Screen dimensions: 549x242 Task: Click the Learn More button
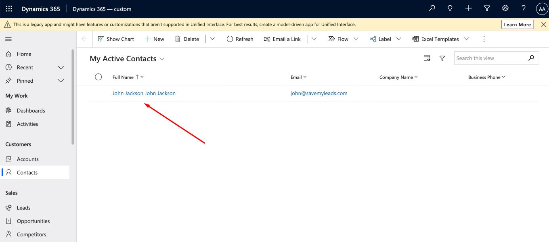coord(518,25)
